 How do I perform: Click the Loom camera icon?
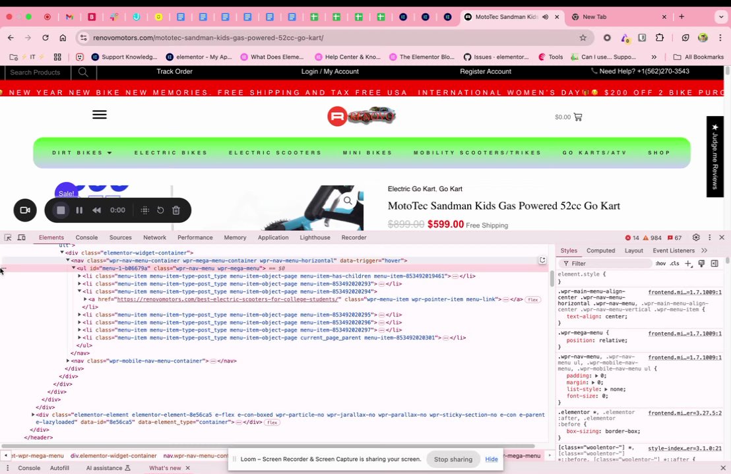coord(25,210)
